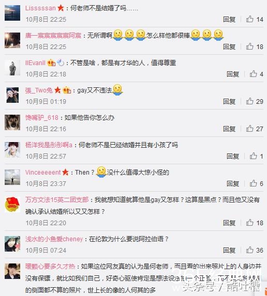267x296 pixels.
Task: Like Lisssssan's comment with thumbs-up icon
Action: [x=249, y=19]
